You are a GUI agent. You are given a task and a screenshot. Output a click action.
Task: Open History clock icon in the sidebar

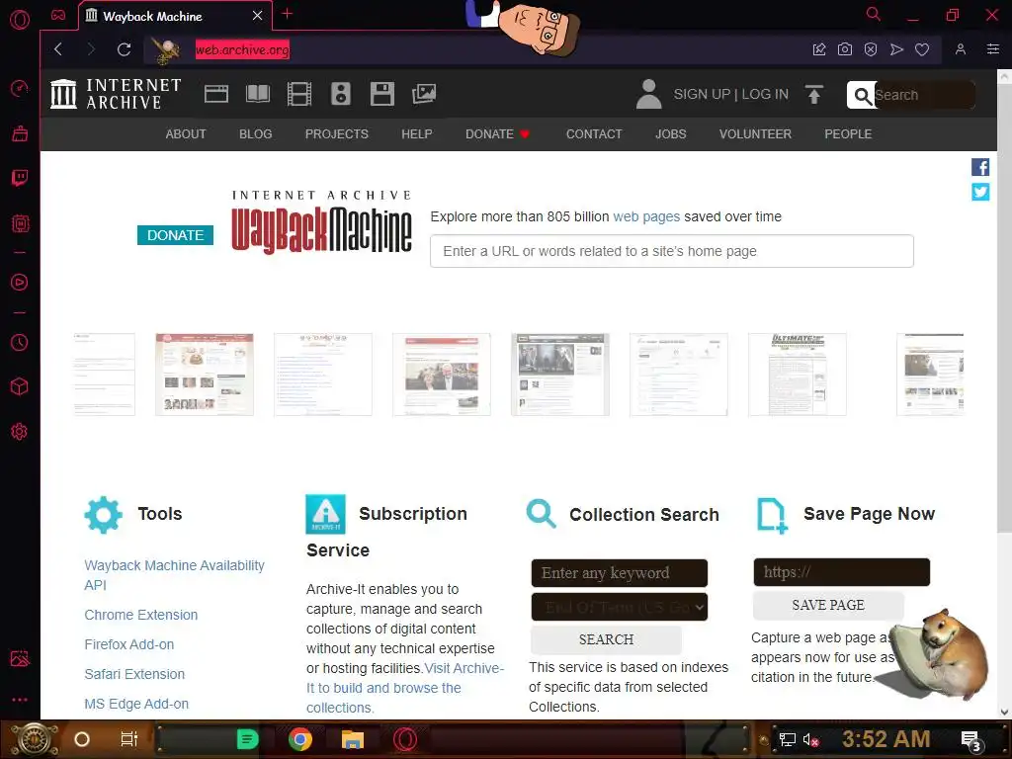pos(20,342)
